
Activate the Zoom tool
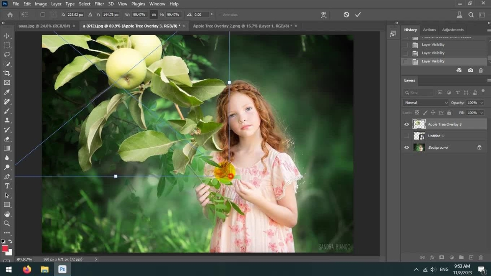pos(7,223)
